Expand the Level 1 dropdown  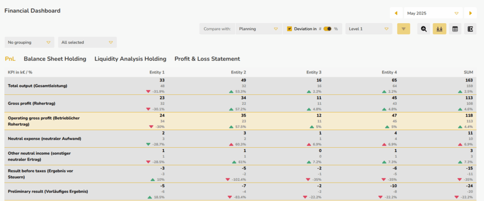pos(369,29)
